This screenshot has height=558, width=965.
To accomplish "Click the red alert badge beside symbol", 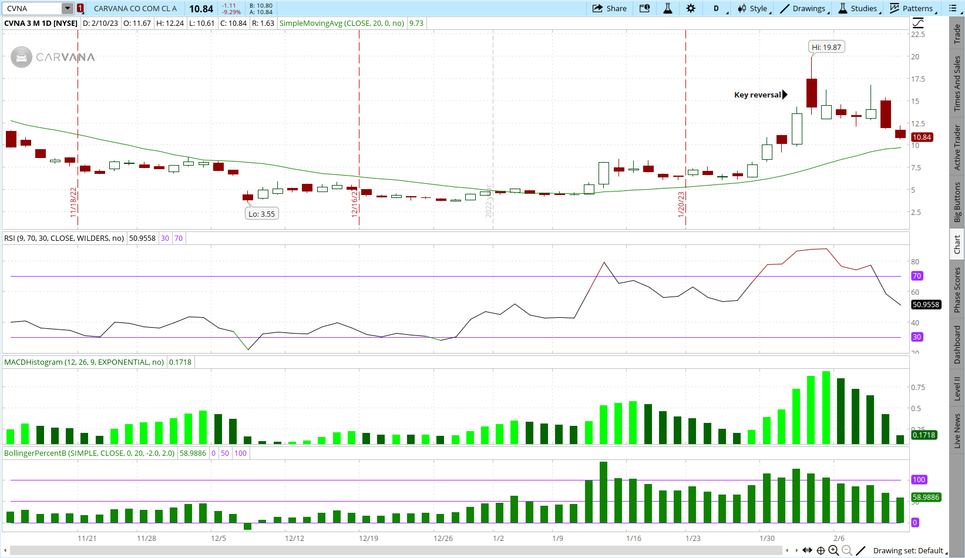I will point(80,8).
